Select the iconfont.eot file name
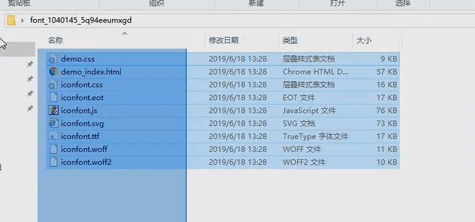 click(x=82, y=98)
